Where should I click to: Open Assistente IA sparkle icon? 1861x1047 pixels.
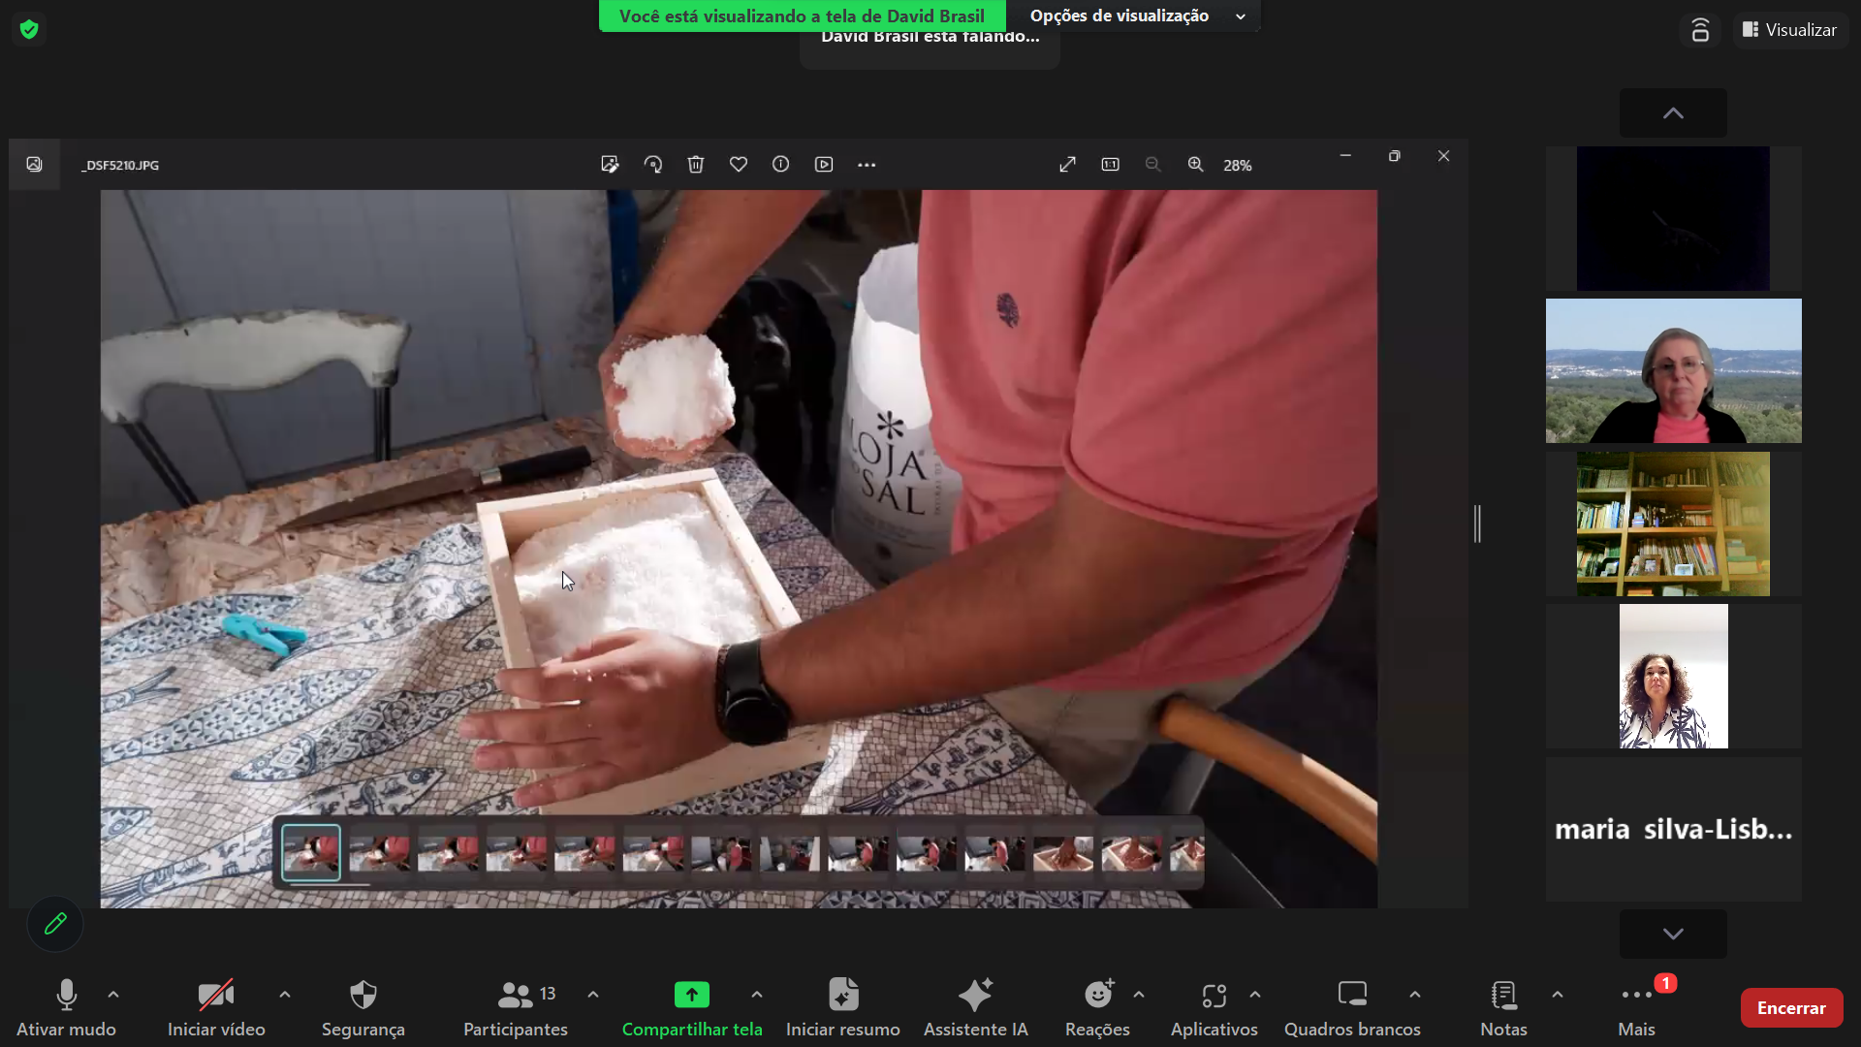(x=975, y=995)
